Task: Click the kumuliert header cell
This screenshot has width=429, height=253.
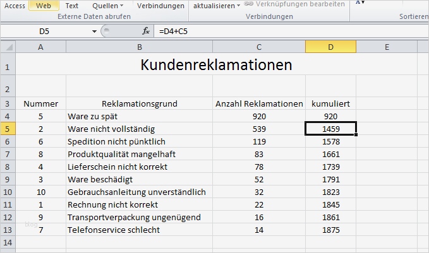Action: (x=331, y=103)
